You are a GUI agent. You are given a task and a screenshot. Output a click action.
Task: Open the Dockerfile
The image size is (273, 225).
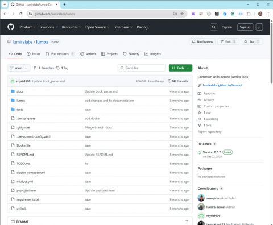[x=23, y=145]
